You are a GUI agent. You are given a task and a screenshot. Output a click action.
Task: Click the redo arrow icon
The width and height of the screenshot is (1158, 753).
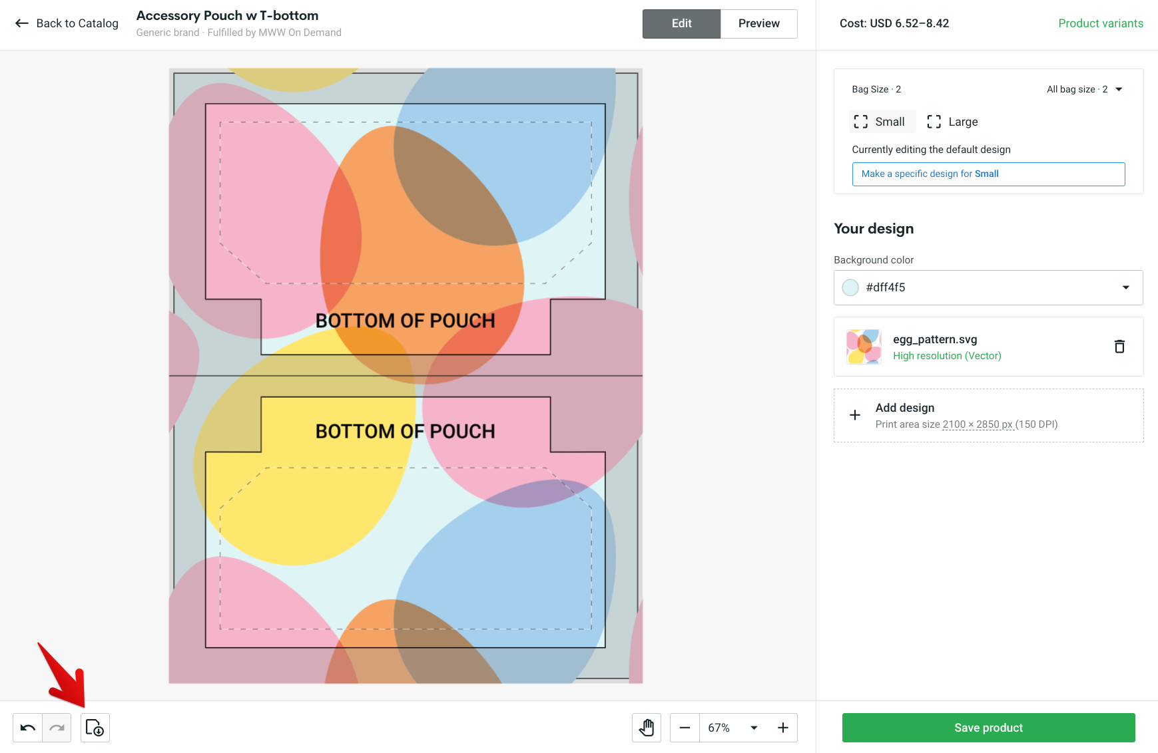tap(57, 728)
